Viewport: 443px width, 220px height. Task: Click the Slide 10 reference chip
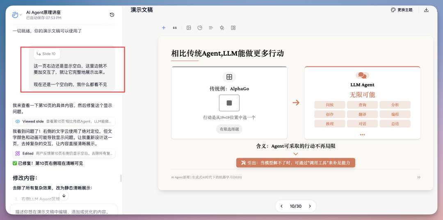point(47,54)
